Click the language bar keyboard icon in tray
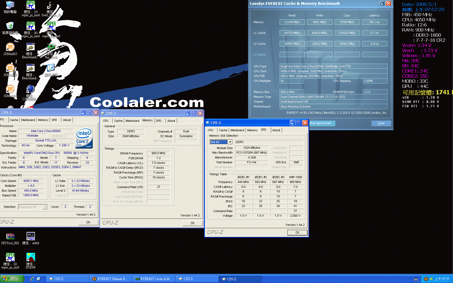The width and height of the screenshot is (453, 283). (x=416, y=279)
